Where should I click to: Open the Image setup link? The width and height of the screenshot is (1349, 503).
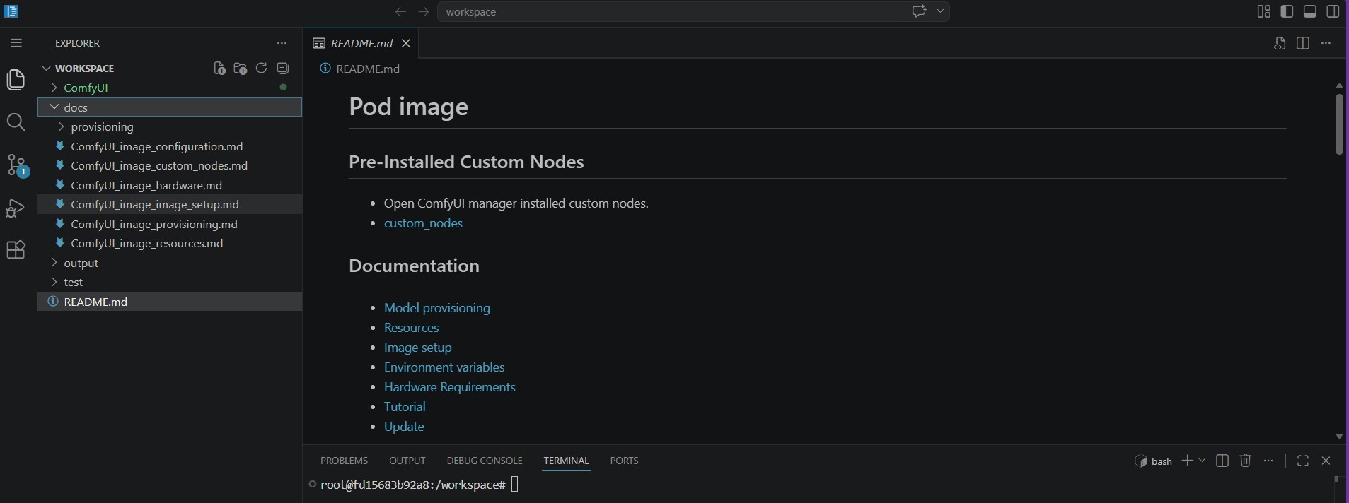pos(417,348)
